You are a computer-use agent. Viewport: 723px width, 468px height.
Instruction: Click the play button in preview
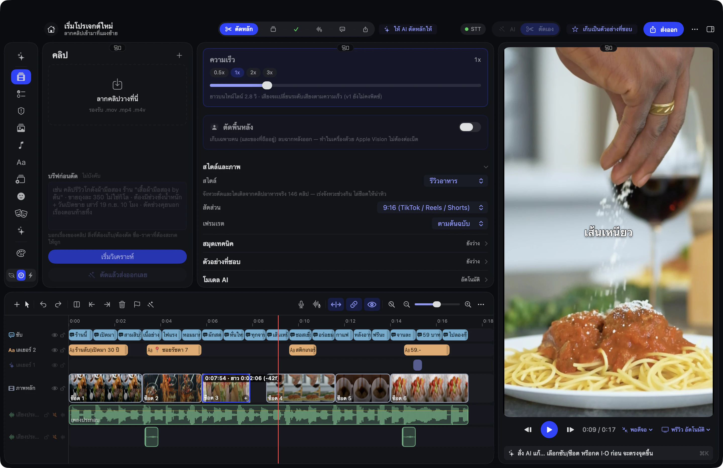coord(549,430)
